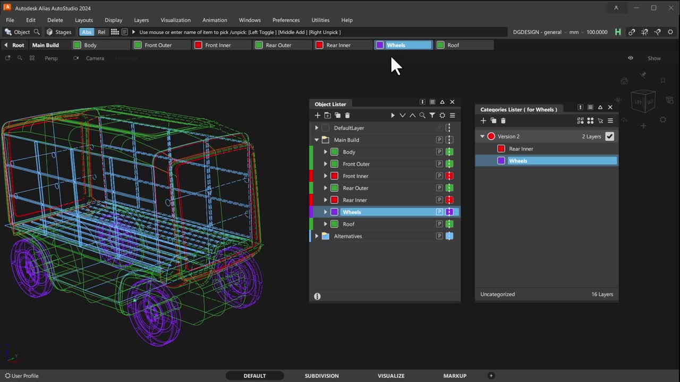Expand the Alternatives folder
Image resolution: width=680 pixels, height=382 pixels.
[317, 236]
